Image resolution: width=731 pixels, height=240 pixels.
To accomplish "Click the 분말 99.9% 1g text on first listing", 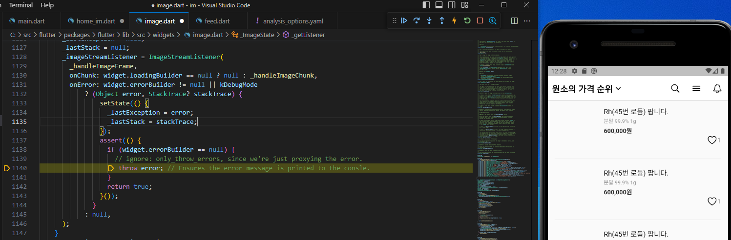I will point(620,121).
